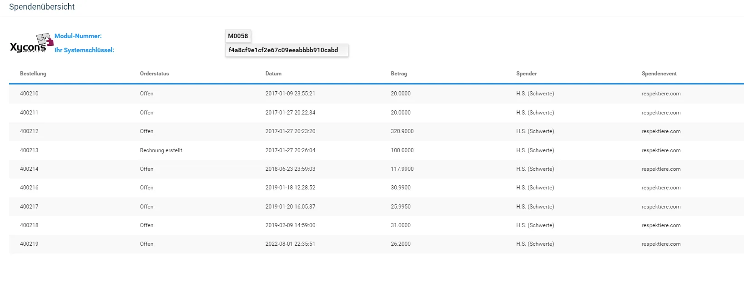
Task: Click date 2019-02-09 14:59:00
Action: (290, 225)
